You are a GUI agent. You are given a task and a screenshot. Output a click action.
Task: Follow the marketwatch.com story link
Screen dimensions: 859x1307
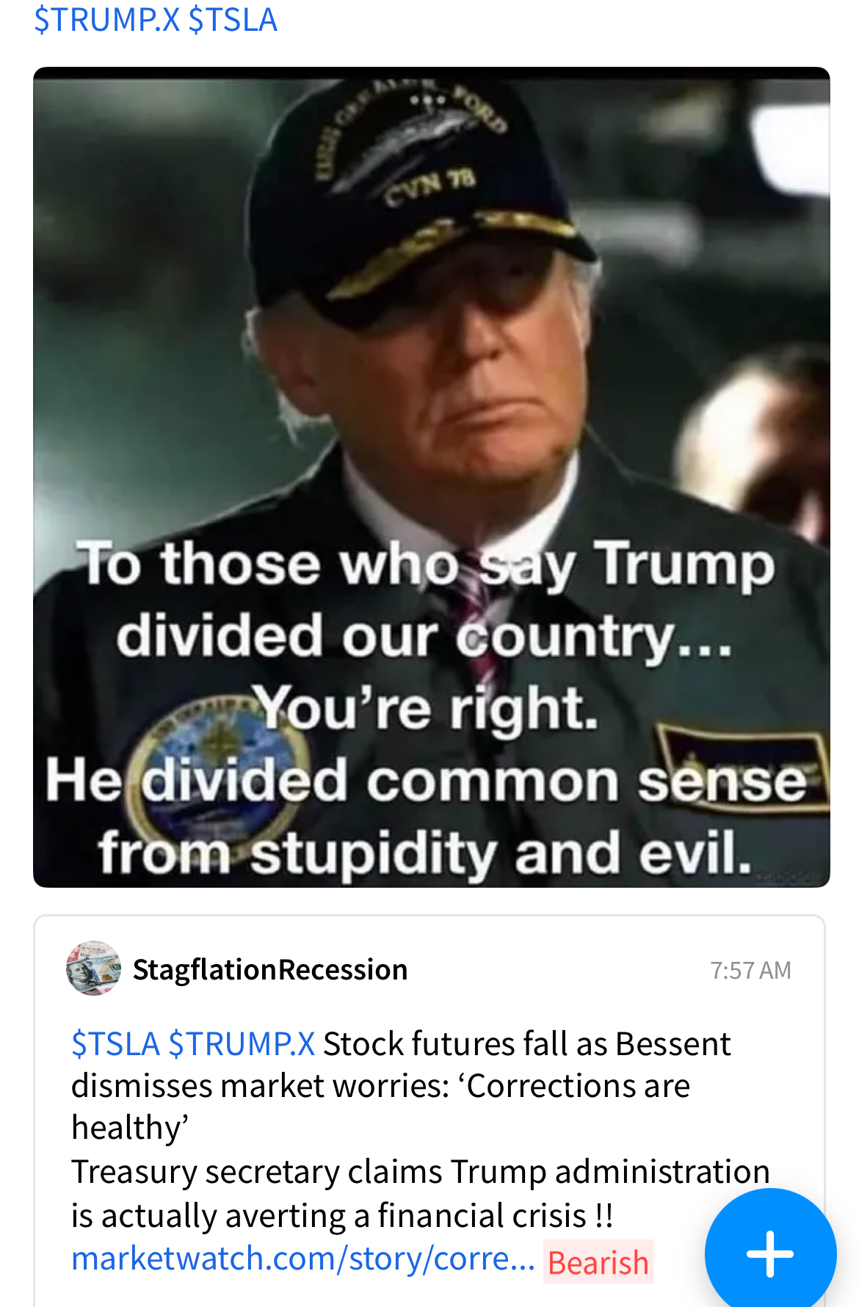point(303,1259)
